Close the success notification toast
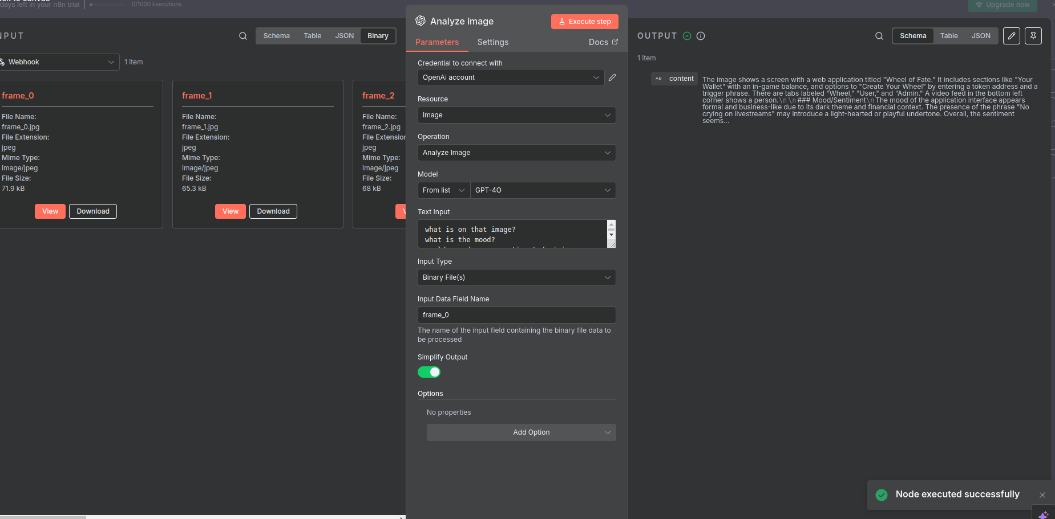Image resolution: width=1055 pixels, height=519 pixels. click(x=1042, y=495)
